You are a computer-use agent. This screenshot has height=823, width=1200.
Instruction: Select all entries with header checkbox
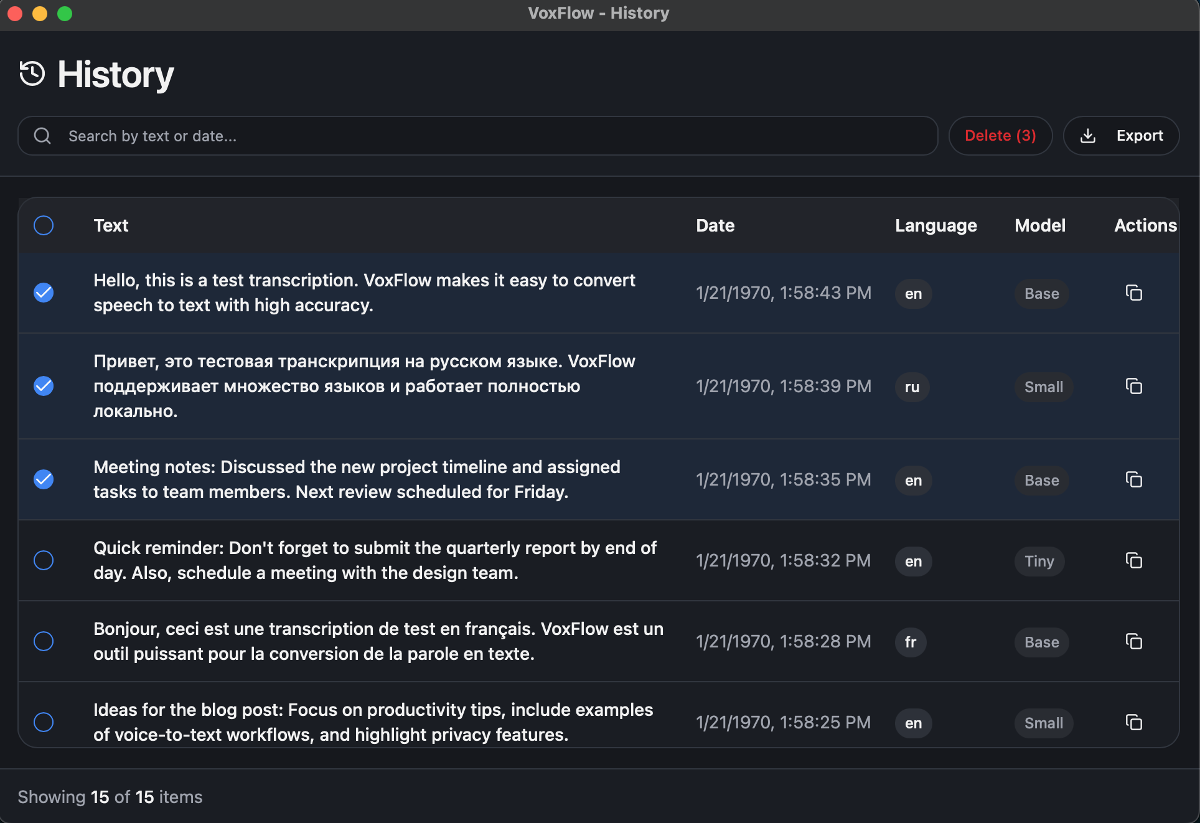[44, 225]
